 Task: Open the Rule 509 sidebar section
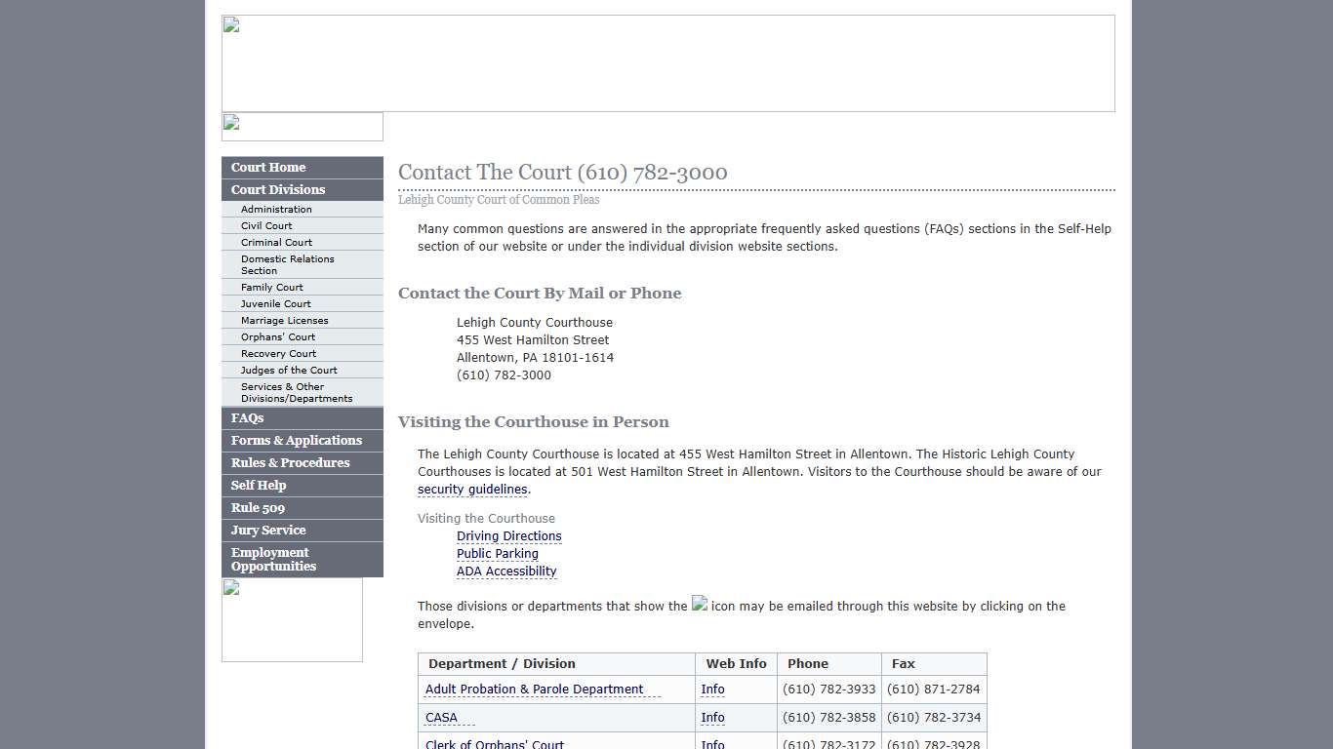(x=258, y=507)
